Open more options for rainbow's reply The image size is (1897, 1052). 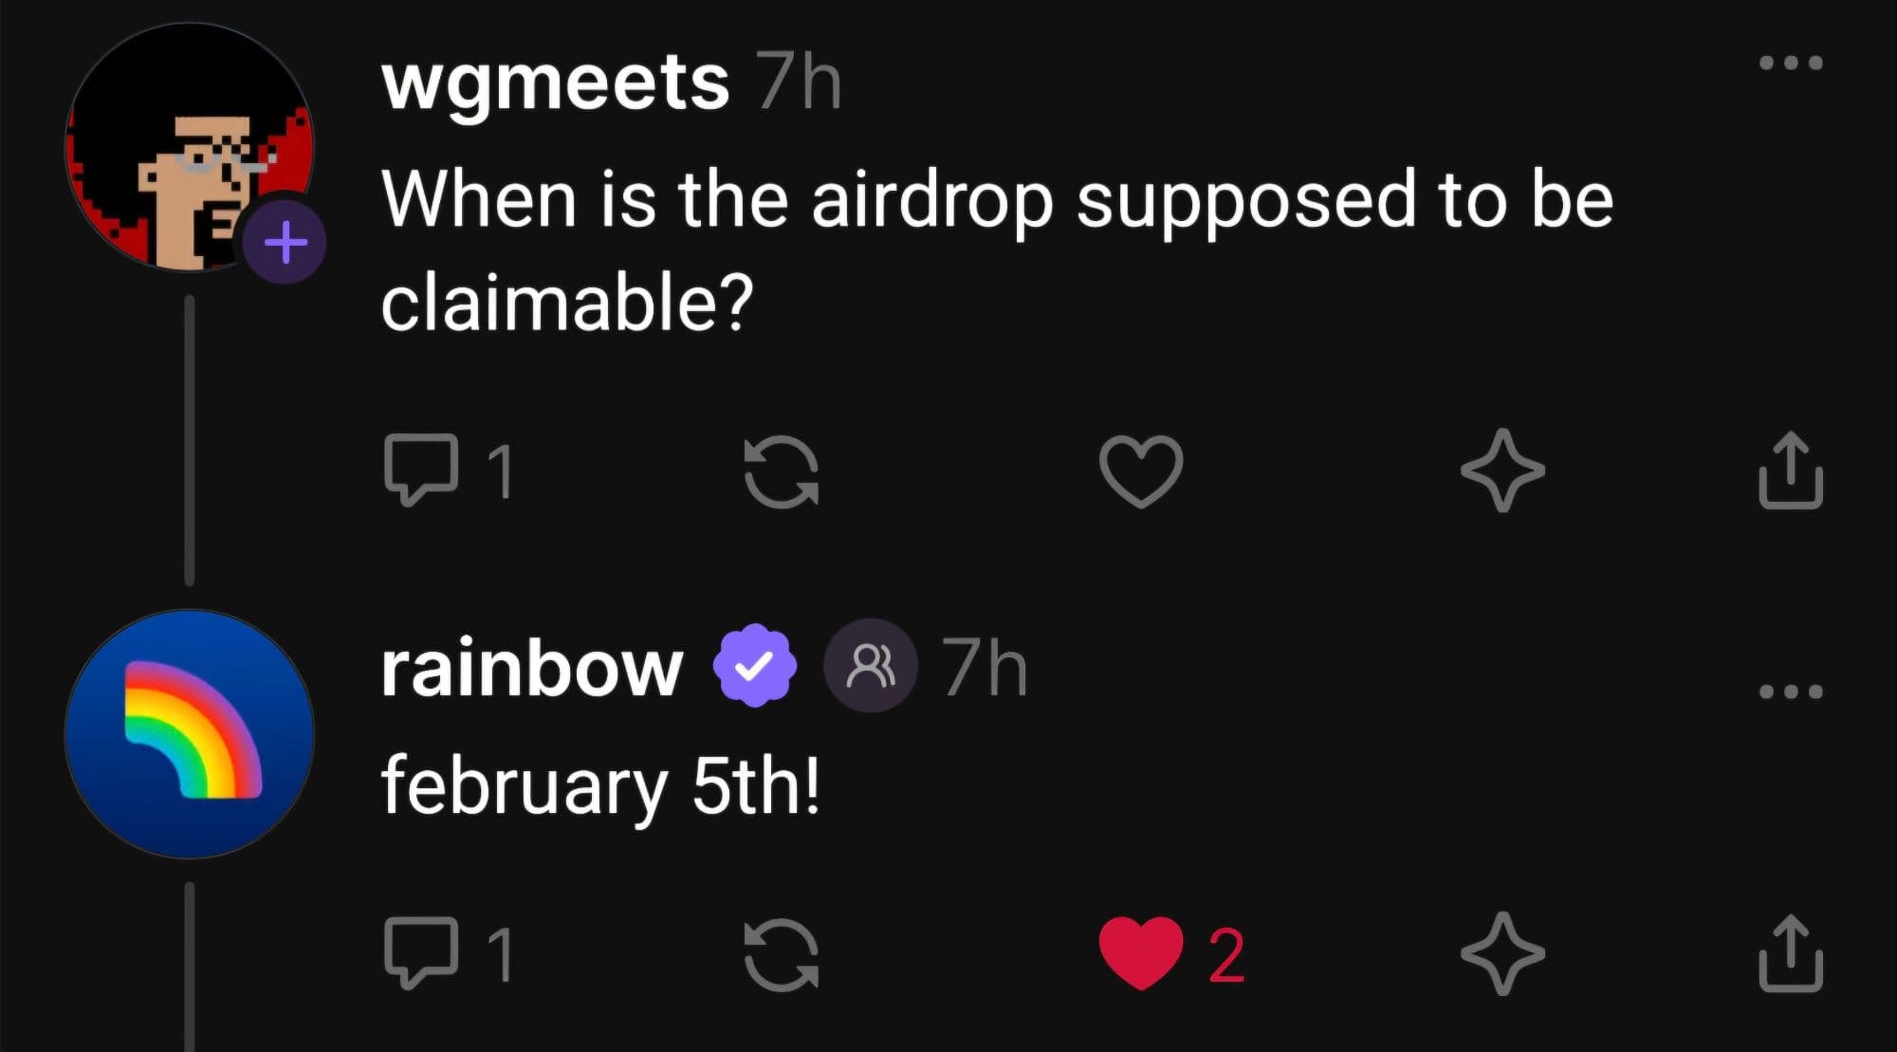(1790, 692)
